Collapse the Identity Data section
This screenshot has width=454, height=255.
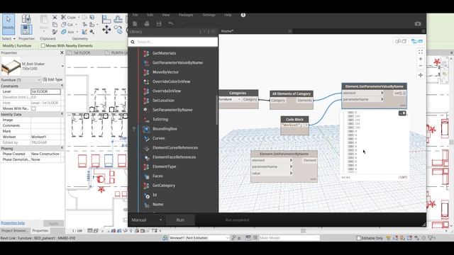62,114
